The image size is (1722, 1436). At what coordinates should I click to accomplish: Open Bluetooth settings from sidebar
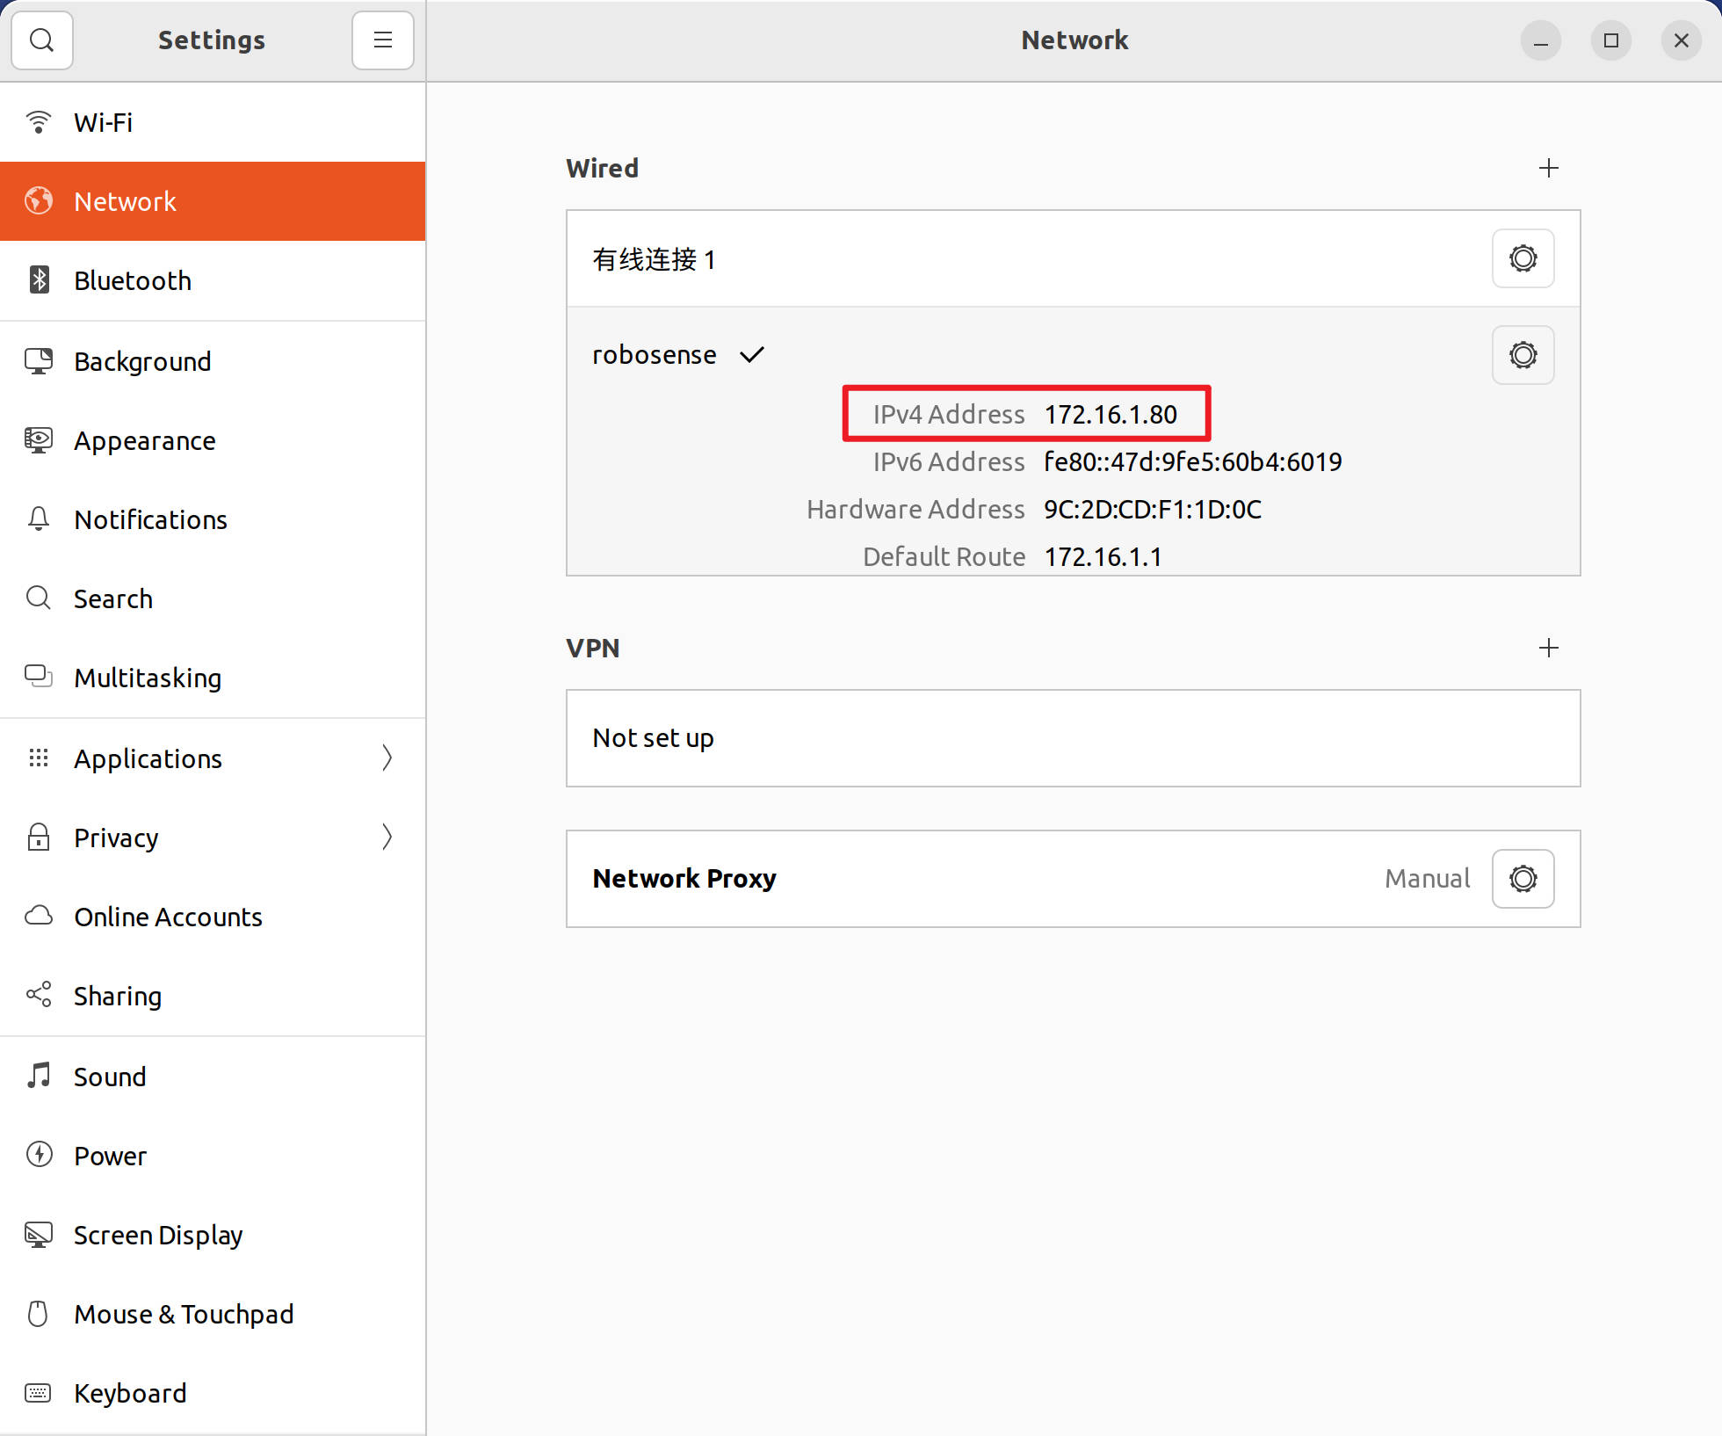133,281
